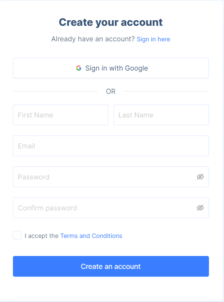Click the divider line left of OR
Screen dimensions: 224x302
pos(55,92)
